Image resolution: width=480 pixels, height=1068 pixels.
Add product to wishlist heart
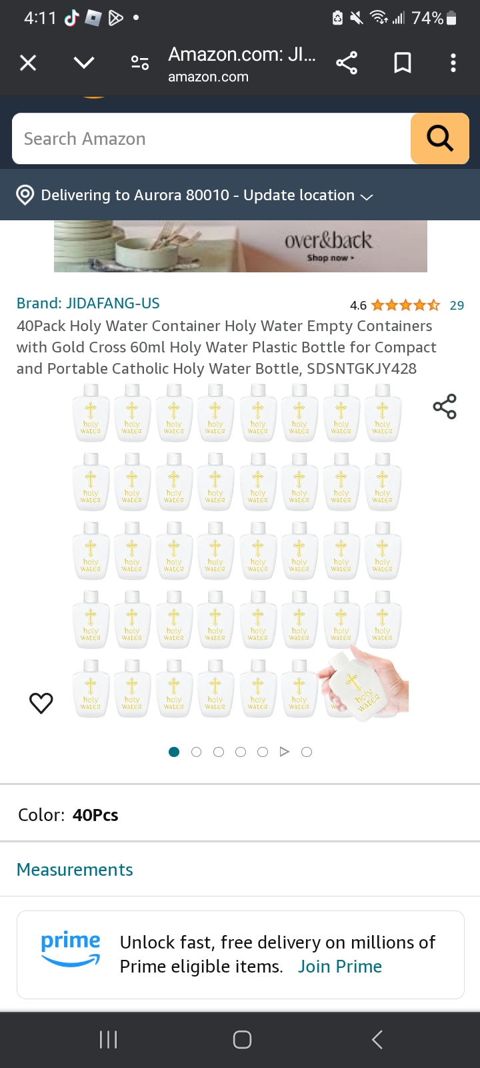[x=41, y=702]
